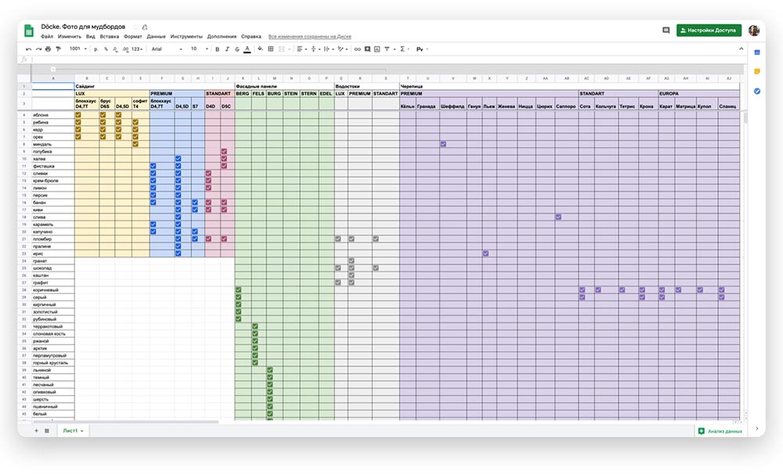The width and height of the screenshot is (783, 474).
Task: Open the Arial font family dropdown
Action: coord(165,48)
